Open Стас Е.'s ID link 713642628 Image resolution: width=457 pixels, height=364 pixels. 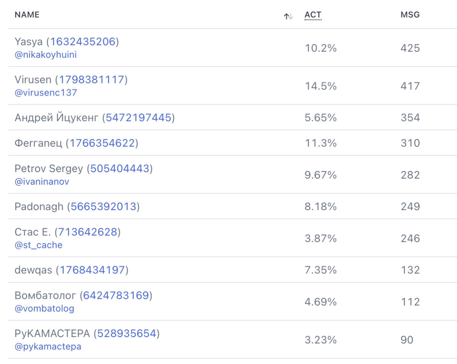pos(88,232)
